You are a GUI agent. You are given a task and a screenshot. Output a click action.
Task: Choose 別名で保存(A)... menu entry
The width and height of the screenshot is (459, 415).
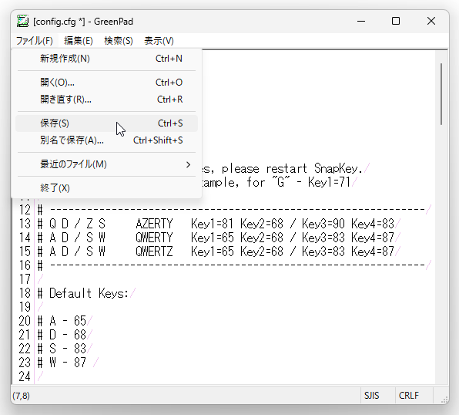pyautogui.click(x=106, y=140)
